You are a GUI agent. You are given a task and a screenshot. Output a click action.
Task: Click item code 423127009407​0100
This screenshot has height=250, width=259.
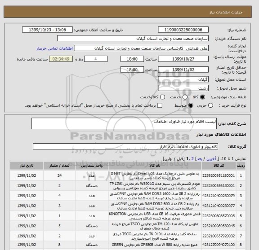coord(219,245)
